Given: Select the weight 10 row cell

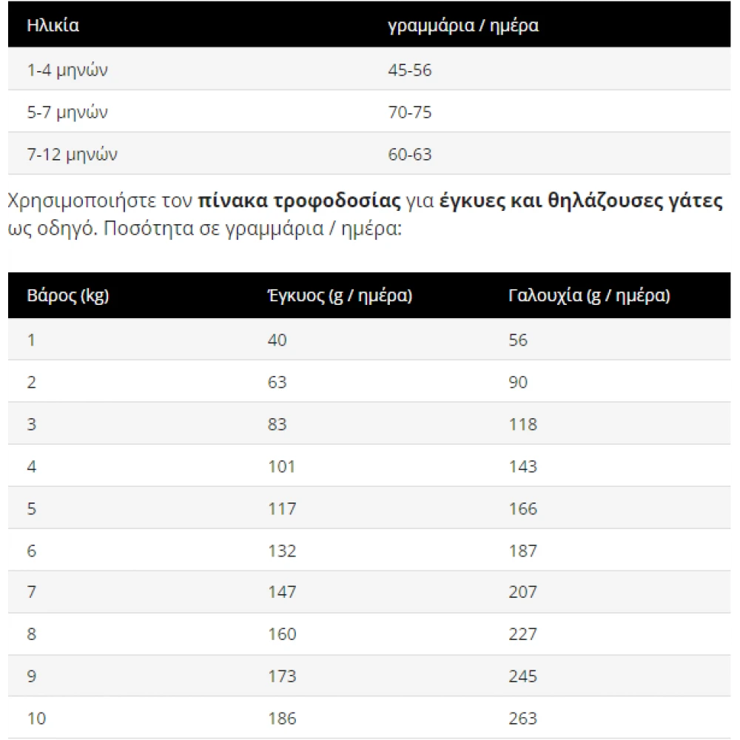Looking at the screenshot, I should click(x=36, y=719).
